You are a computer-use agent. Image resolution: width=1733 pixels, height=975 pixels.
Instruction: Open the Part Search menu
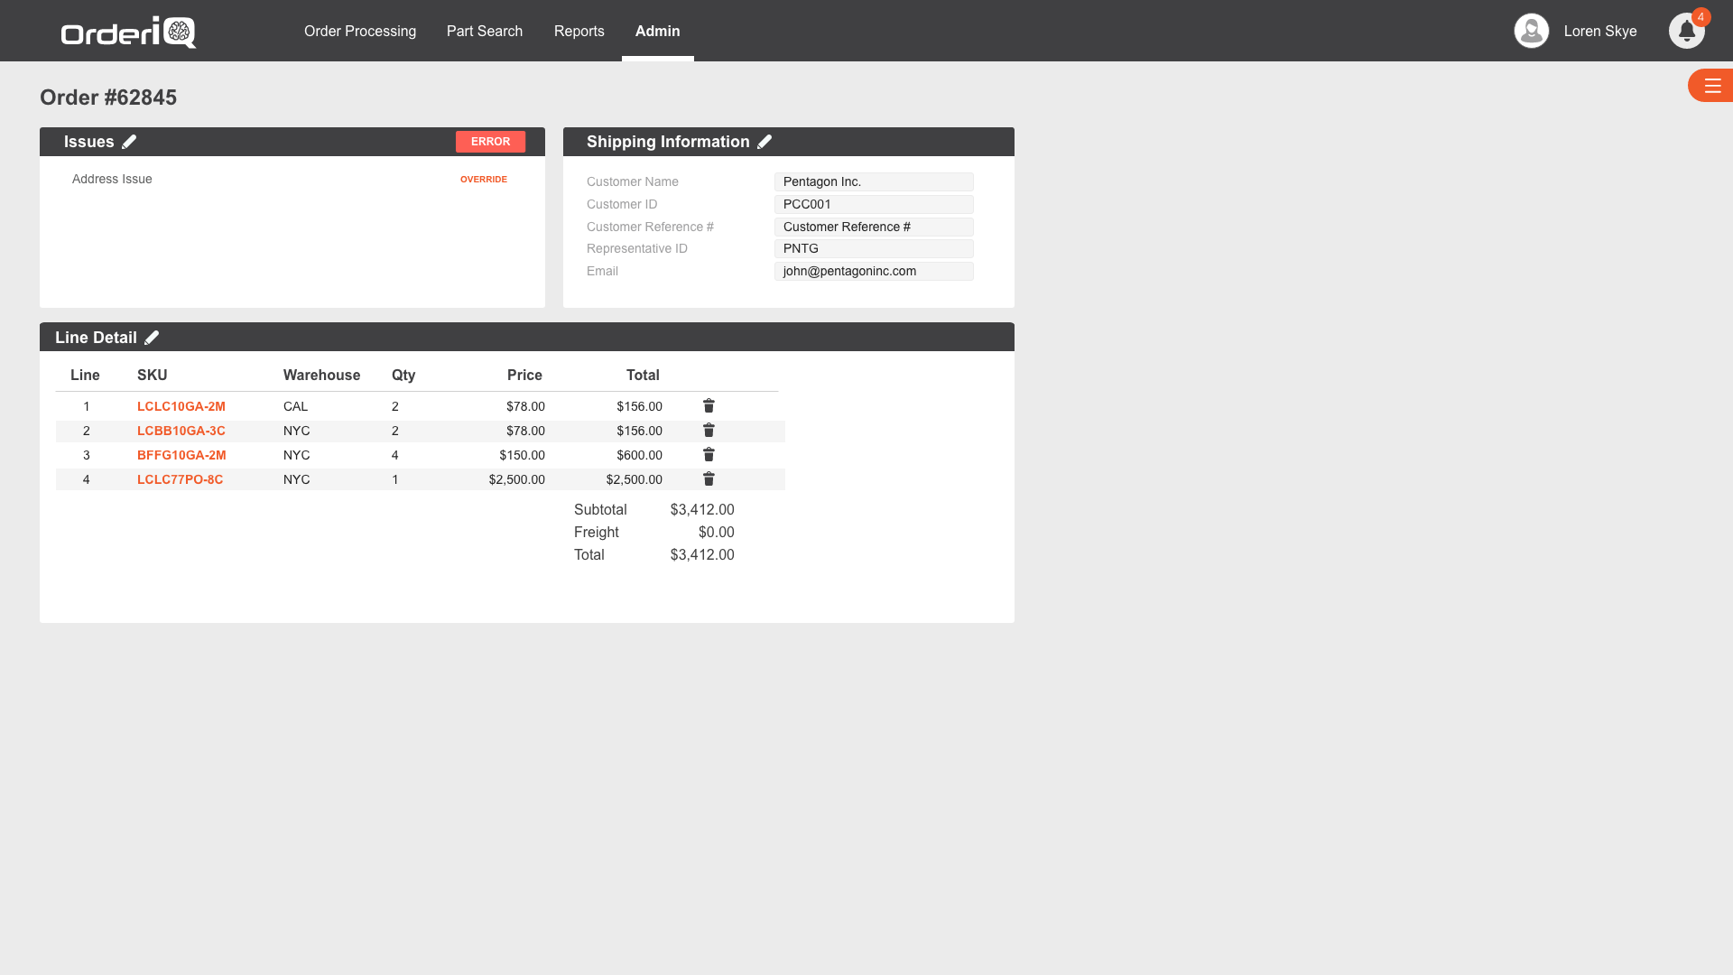pyautogui.click(x=484, y=31)
